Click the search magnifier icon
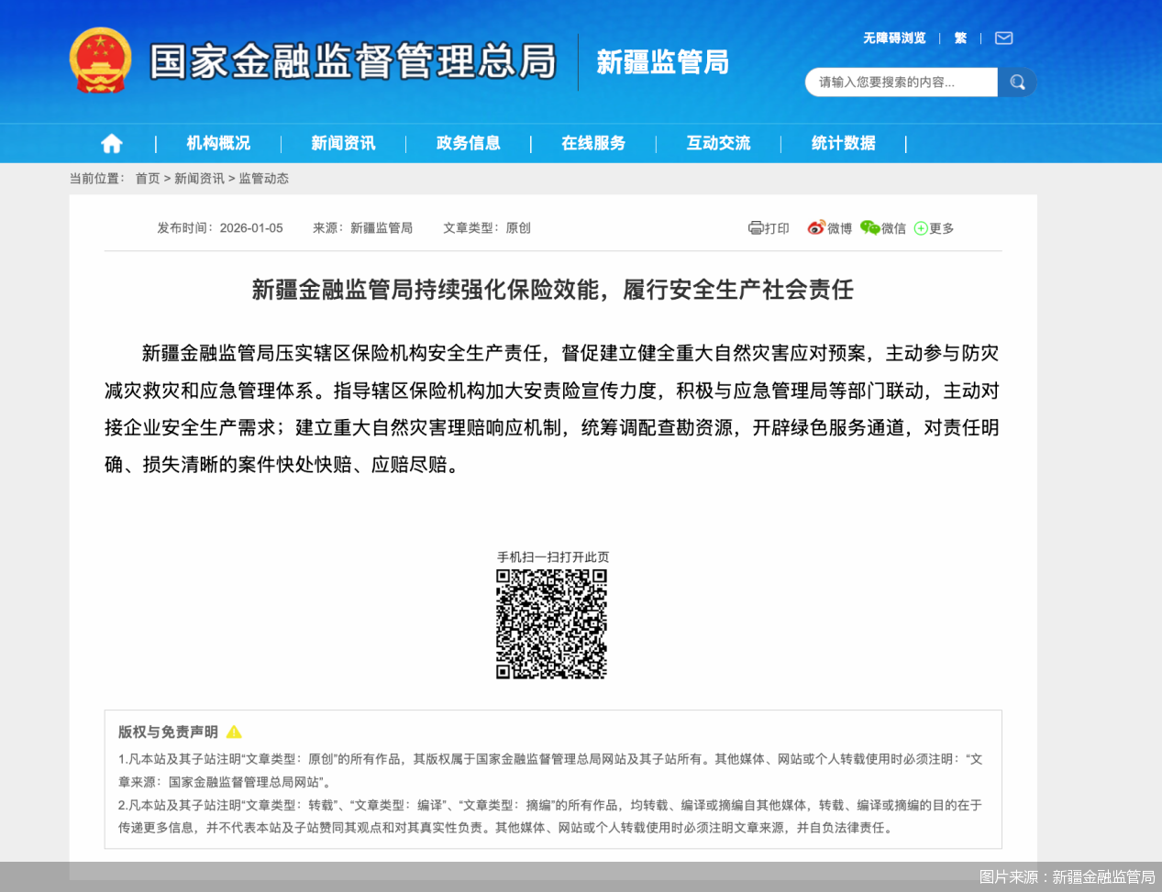This screenshot has width=1162, height=892. point(1017,82)
